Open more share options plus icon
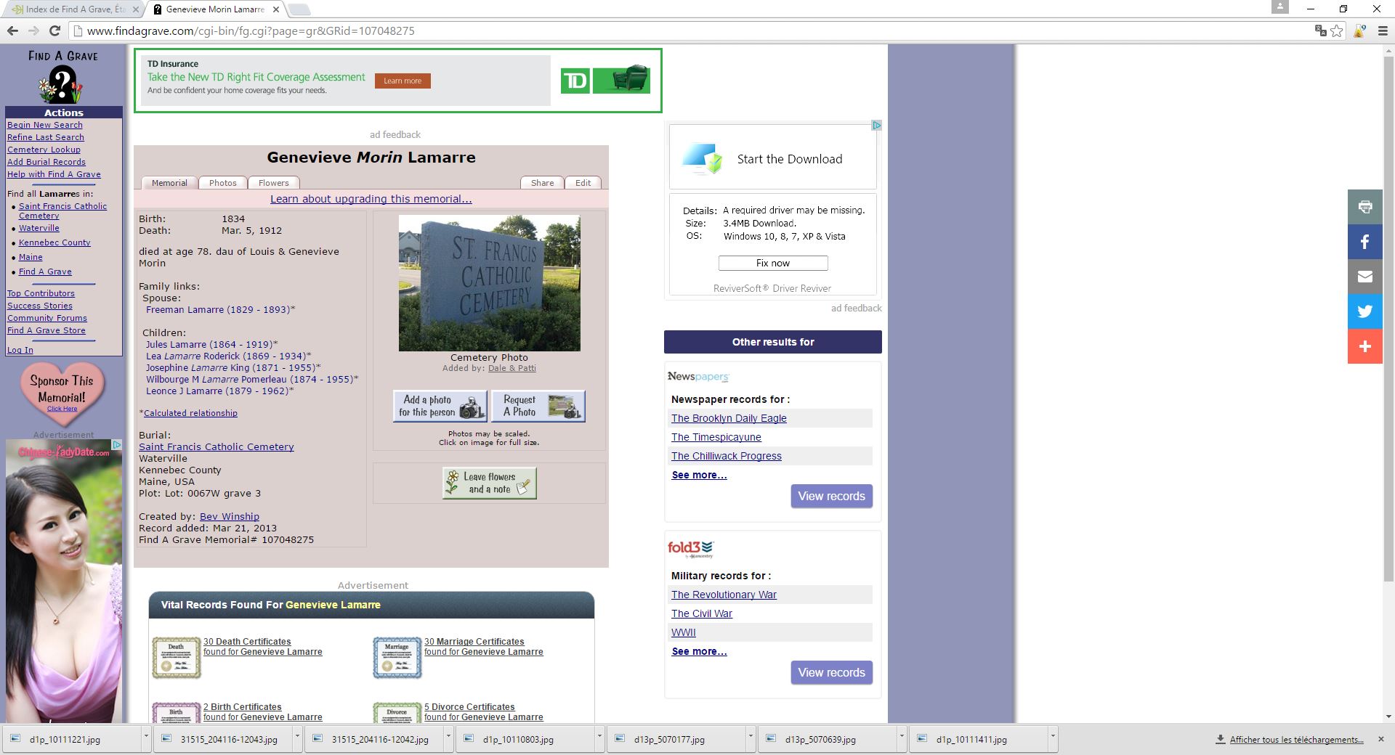Image resolution: width=1395 pixels, height=755 pixels. (1365, 346)
